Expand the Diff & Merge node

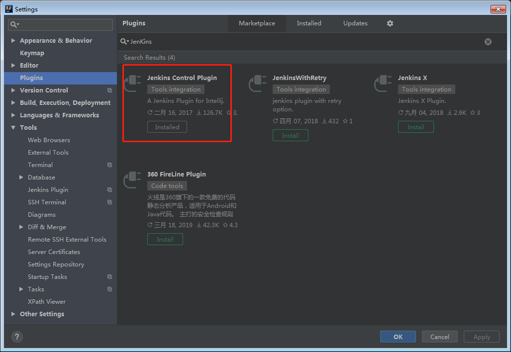tap(21, 227)
